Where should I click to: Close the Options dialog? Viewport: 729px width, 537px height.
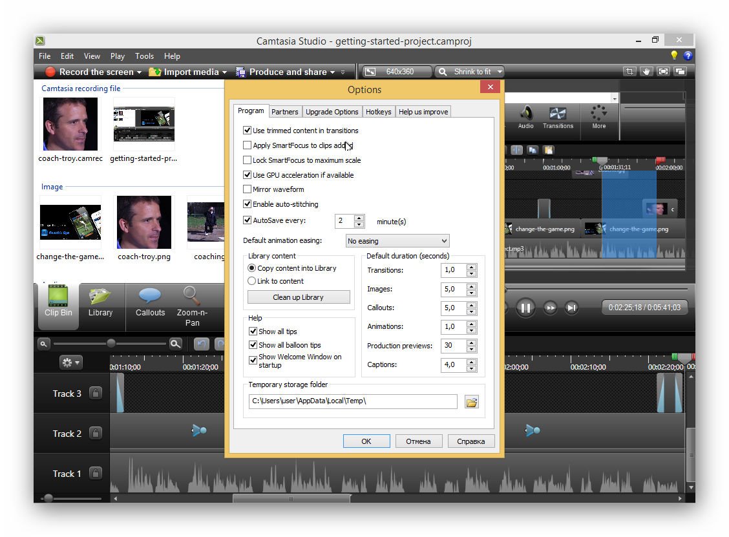coord(490,87)
